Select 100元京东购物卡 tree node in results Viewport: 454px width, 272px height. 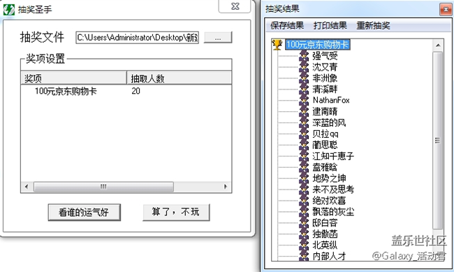click(318, 45)
